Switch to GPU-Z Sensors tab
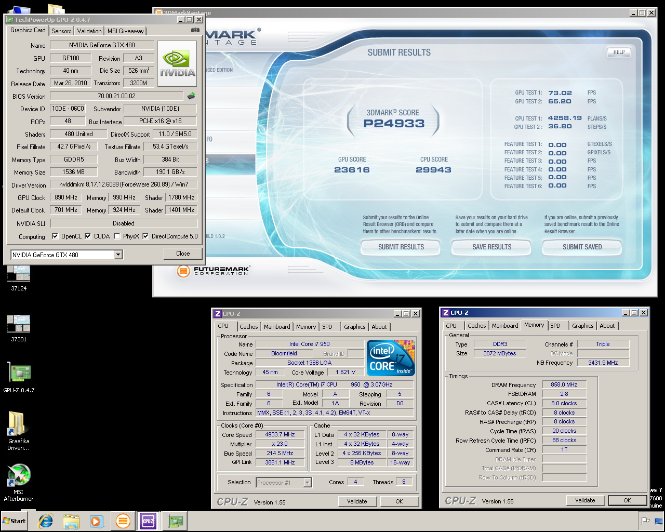 click(x=61, y=31)
